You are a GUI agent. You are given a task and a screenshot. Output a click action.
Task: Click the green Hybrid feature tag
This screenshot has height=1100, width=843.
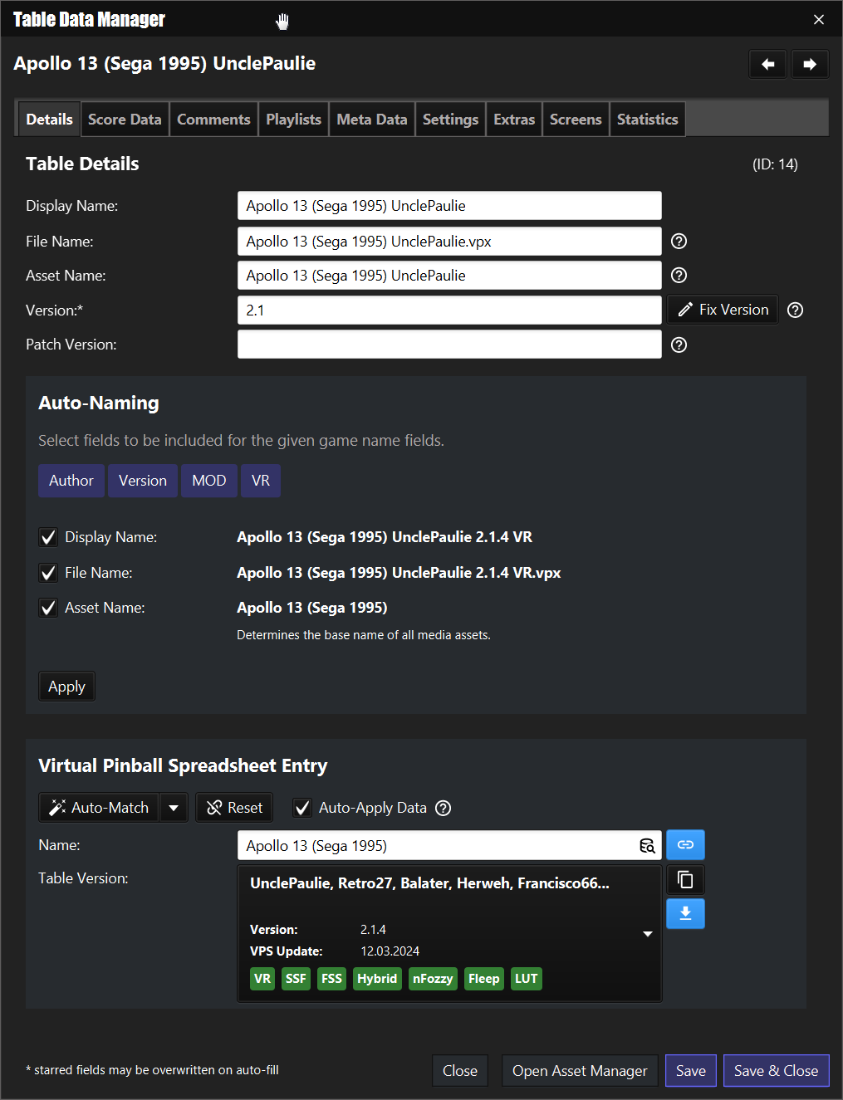pos(377,979)
